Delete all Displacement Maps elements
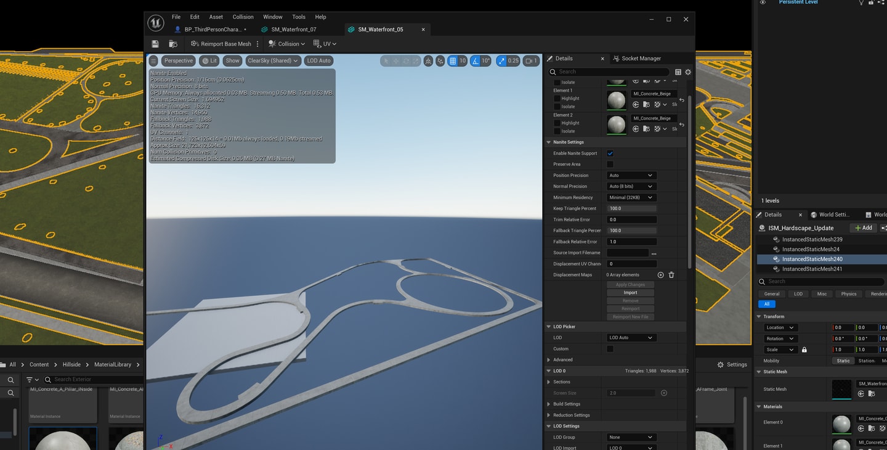Screen dimensions: 887x450 click(671, 275)
